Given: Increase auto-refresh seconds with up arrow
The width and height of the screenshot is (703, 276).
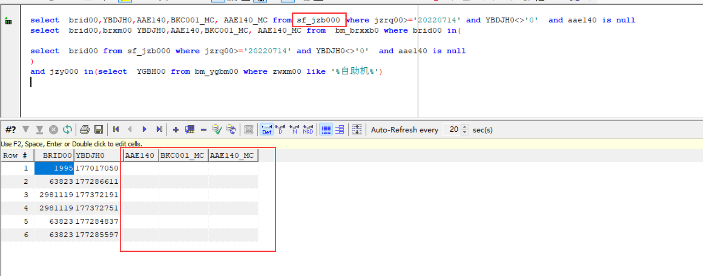Looking at the screenshot, I should [464, 127].
